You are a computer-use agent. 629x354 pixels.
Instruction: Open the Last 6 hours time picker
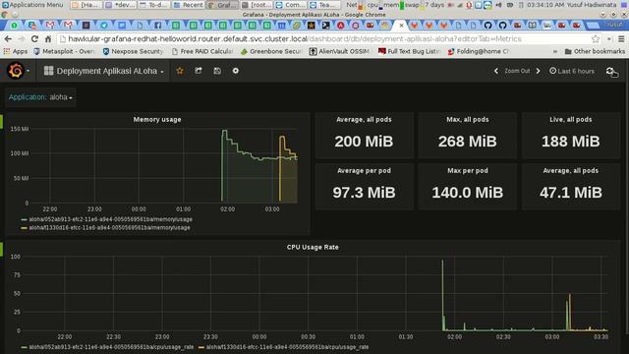coord(572,71)
